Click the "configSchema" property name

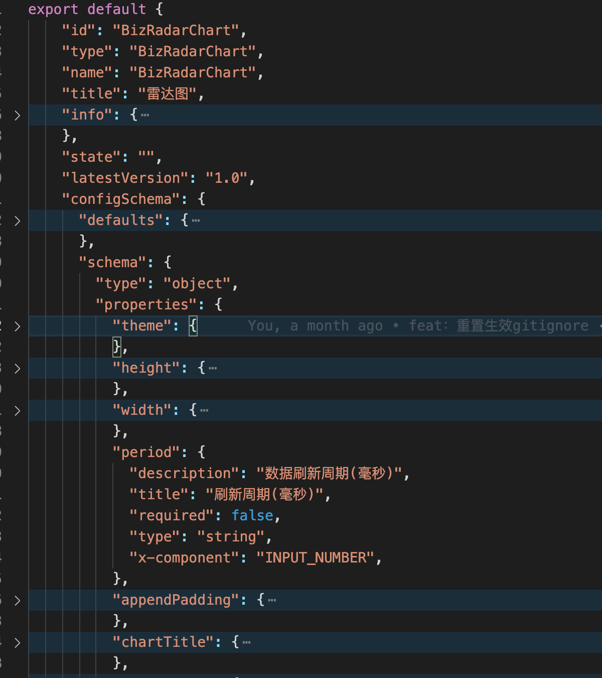tap(121, 199)
